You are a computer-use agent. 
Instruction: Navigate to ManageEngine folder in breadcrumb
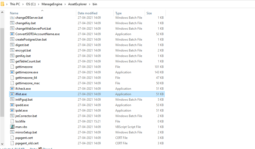click(52, 4)
